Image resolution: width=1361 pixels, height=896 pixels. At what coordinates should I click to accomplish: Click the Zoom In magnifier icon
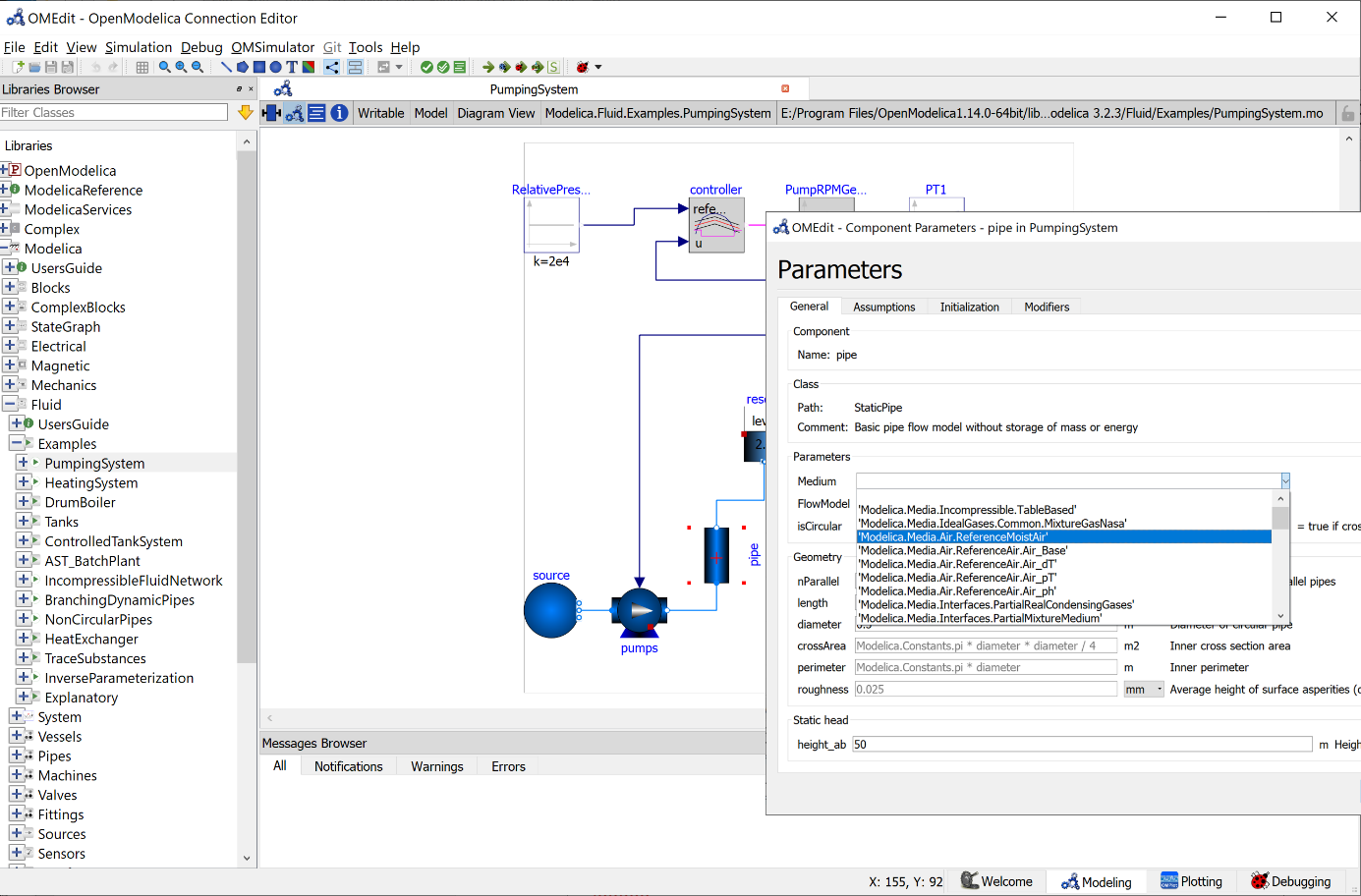[x=181, y=67]
